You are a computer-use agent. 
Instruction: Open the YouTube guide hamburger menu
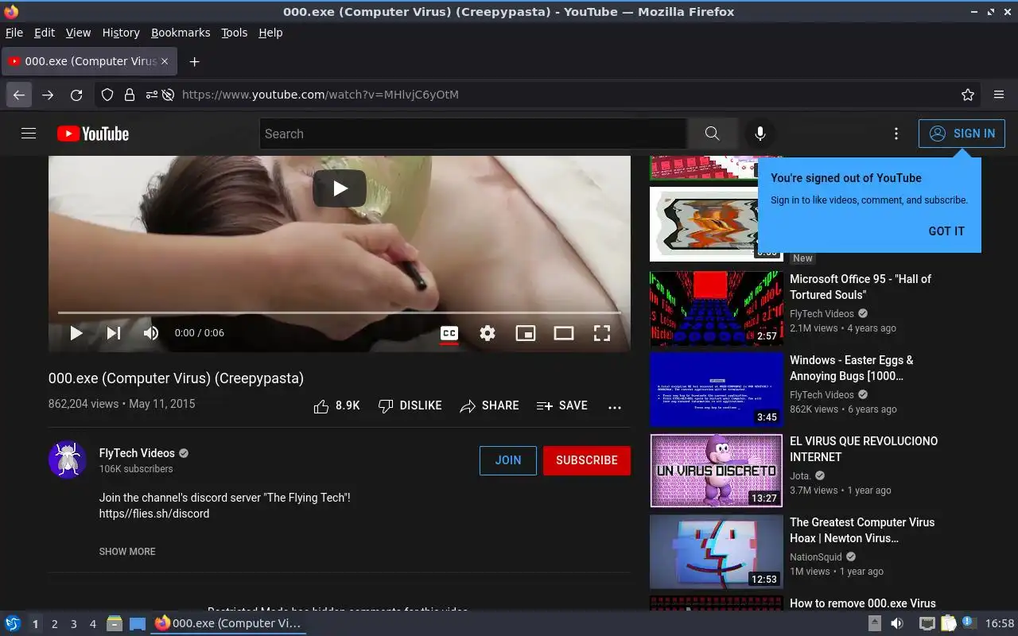coord(29,134)
